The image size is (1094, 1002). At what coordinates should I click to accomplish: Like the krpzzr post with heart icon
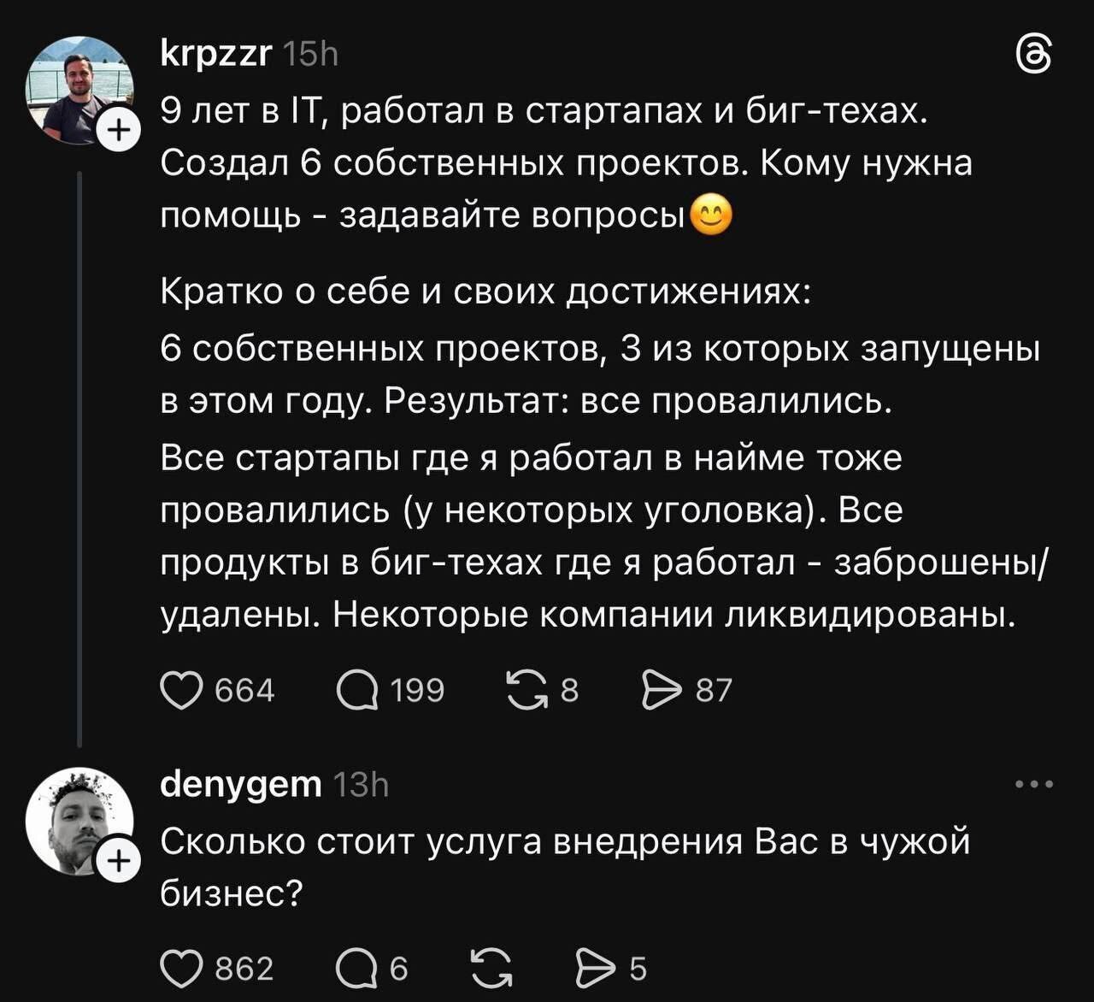pos(180,690)
